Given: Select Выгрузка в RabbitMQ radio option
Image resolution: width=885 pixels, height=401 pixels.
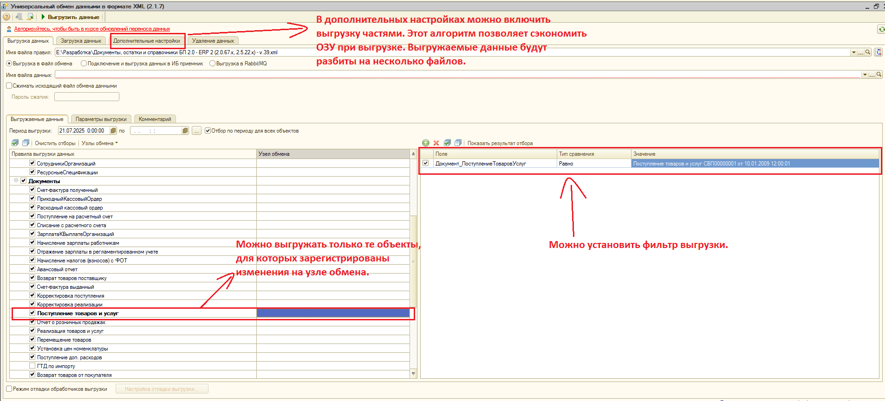Looking at the screenshot, I should [212, 64].
